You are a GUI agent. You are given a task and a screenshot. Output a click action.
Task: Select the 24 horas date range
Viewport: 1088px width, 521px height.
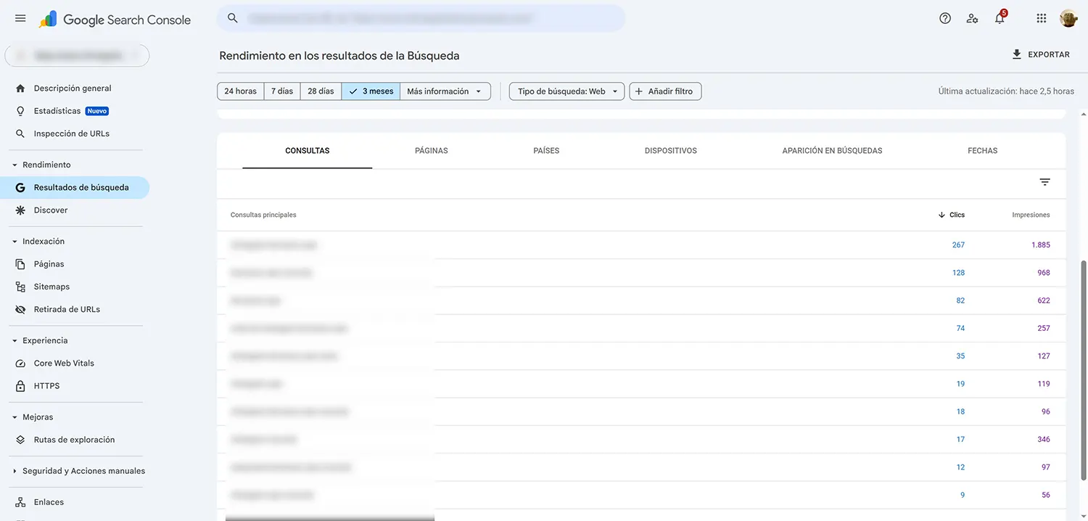click(240, 91)
